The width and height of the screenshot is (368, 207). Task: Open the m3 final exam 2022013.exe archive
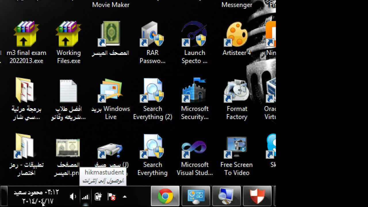point(26,34)
